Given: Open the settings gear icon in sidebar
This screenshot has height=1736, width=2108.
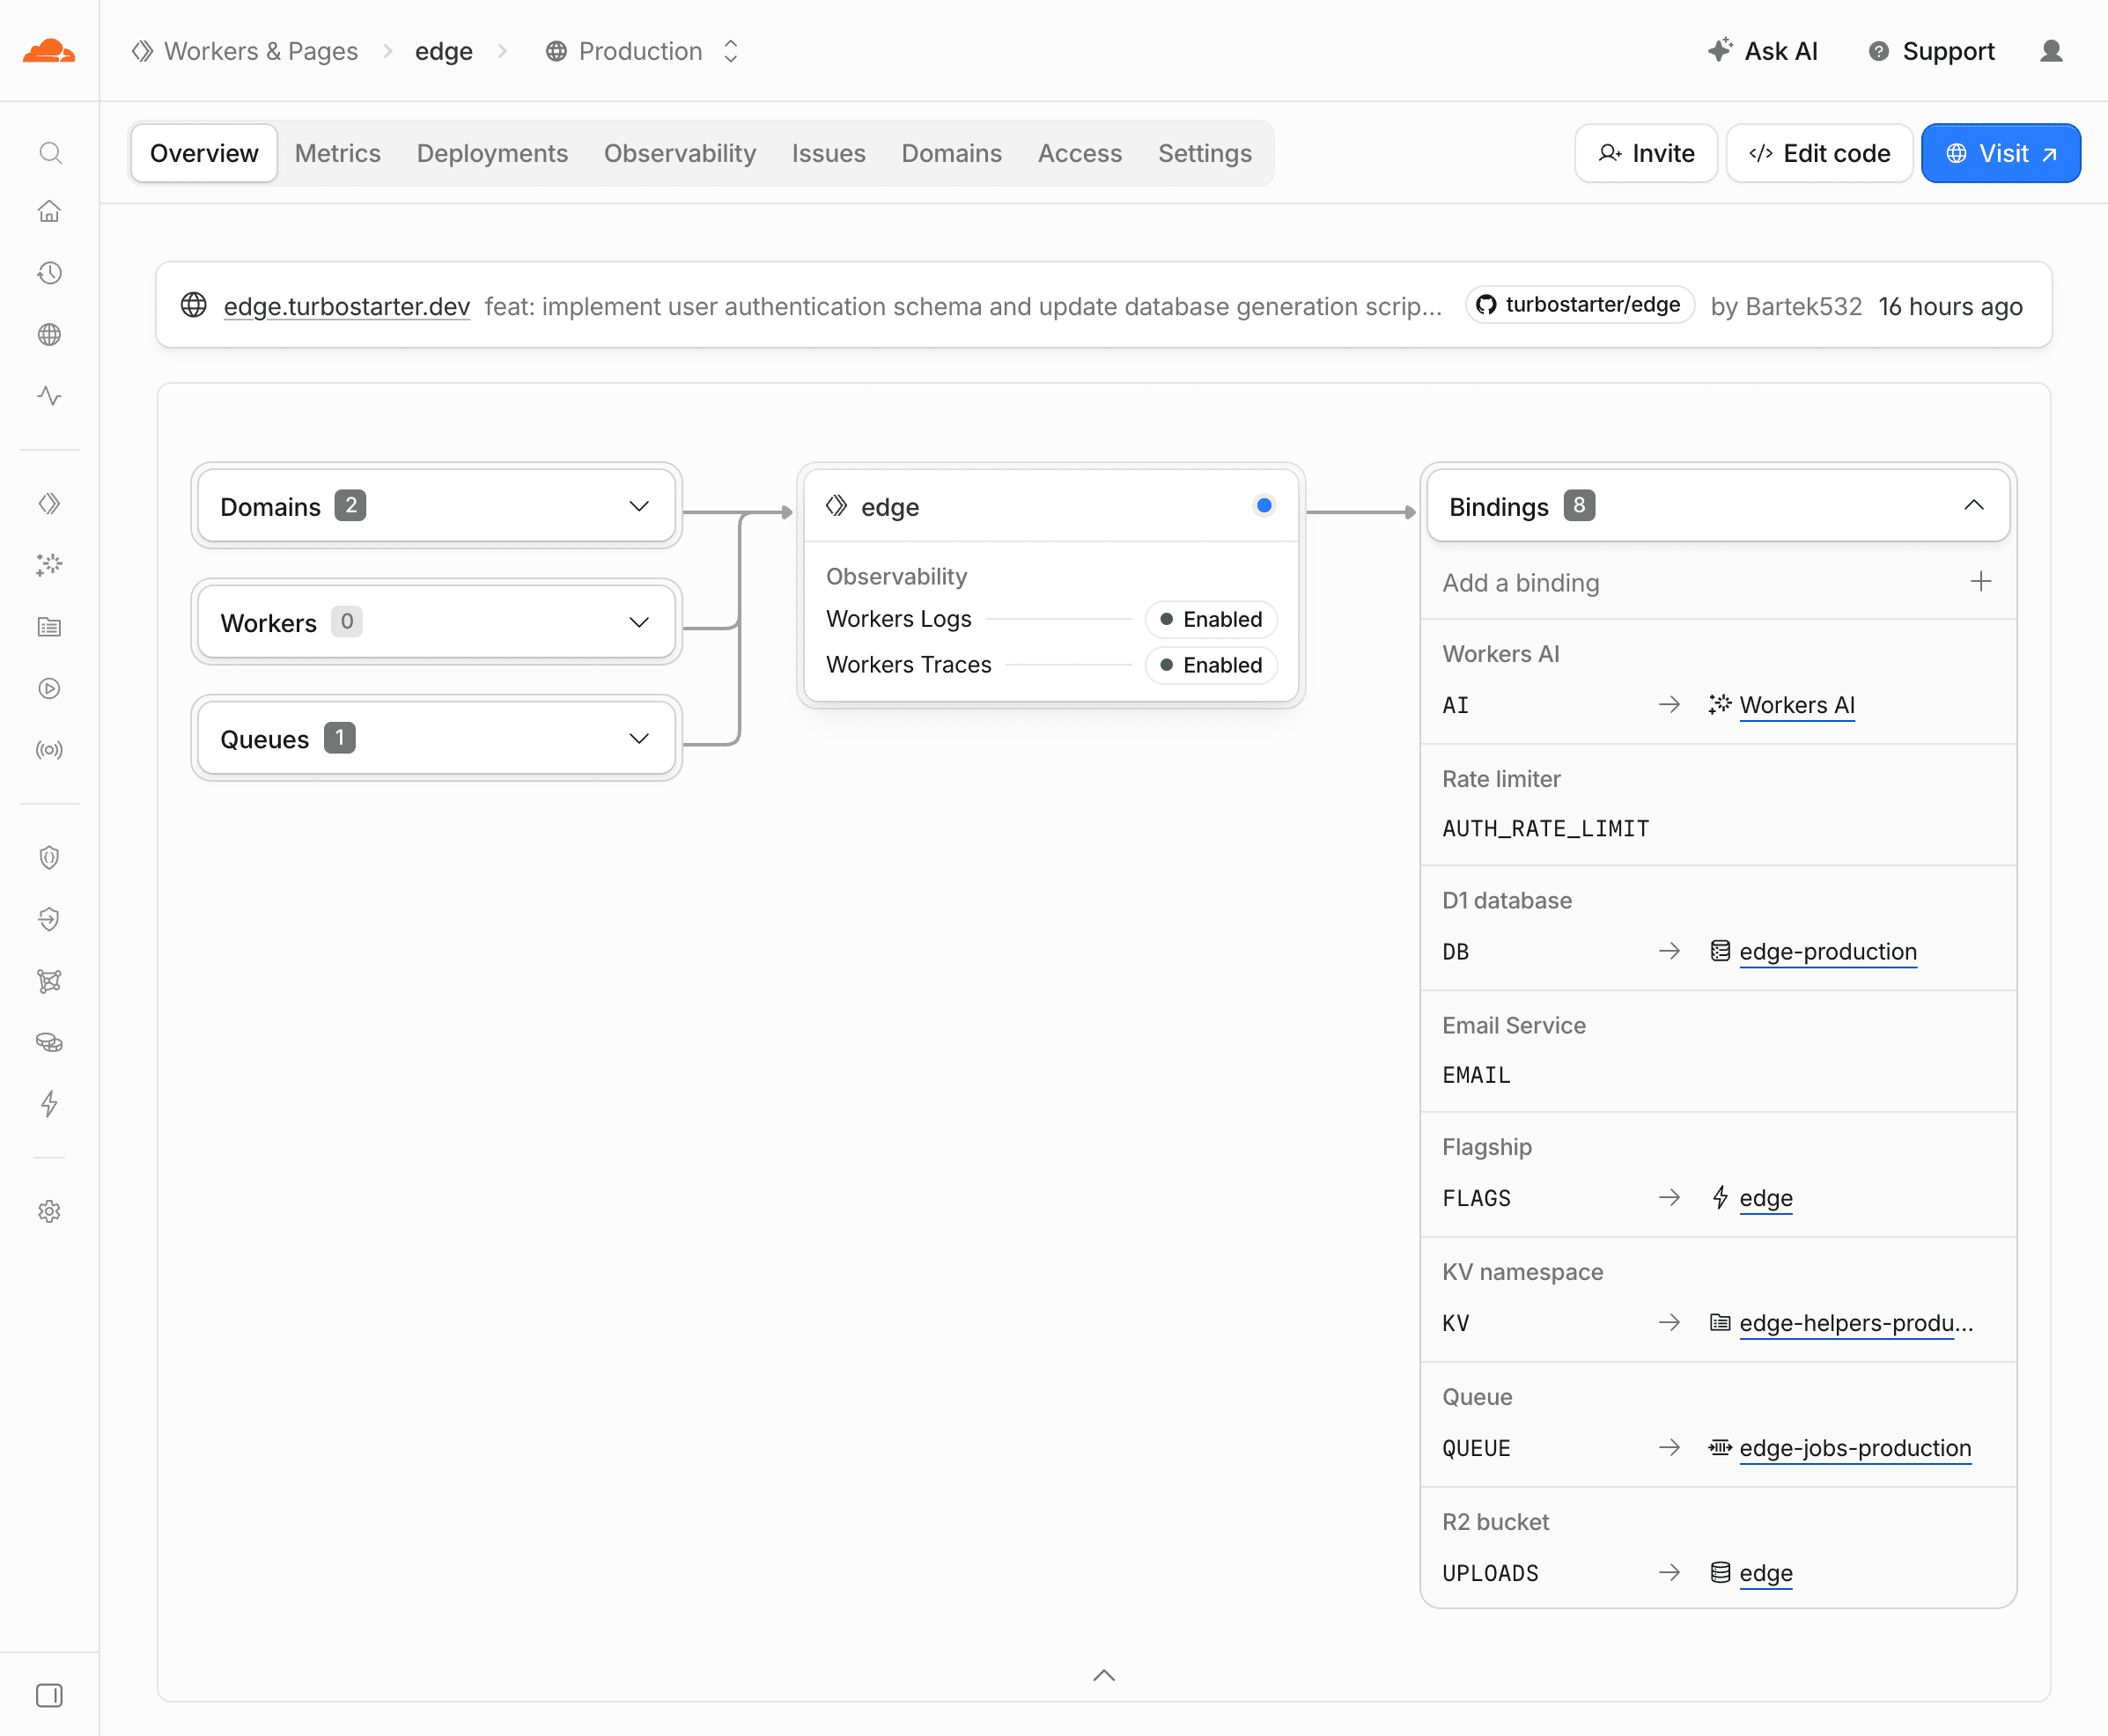Looking at the screenshot, I should (49, 1211).
